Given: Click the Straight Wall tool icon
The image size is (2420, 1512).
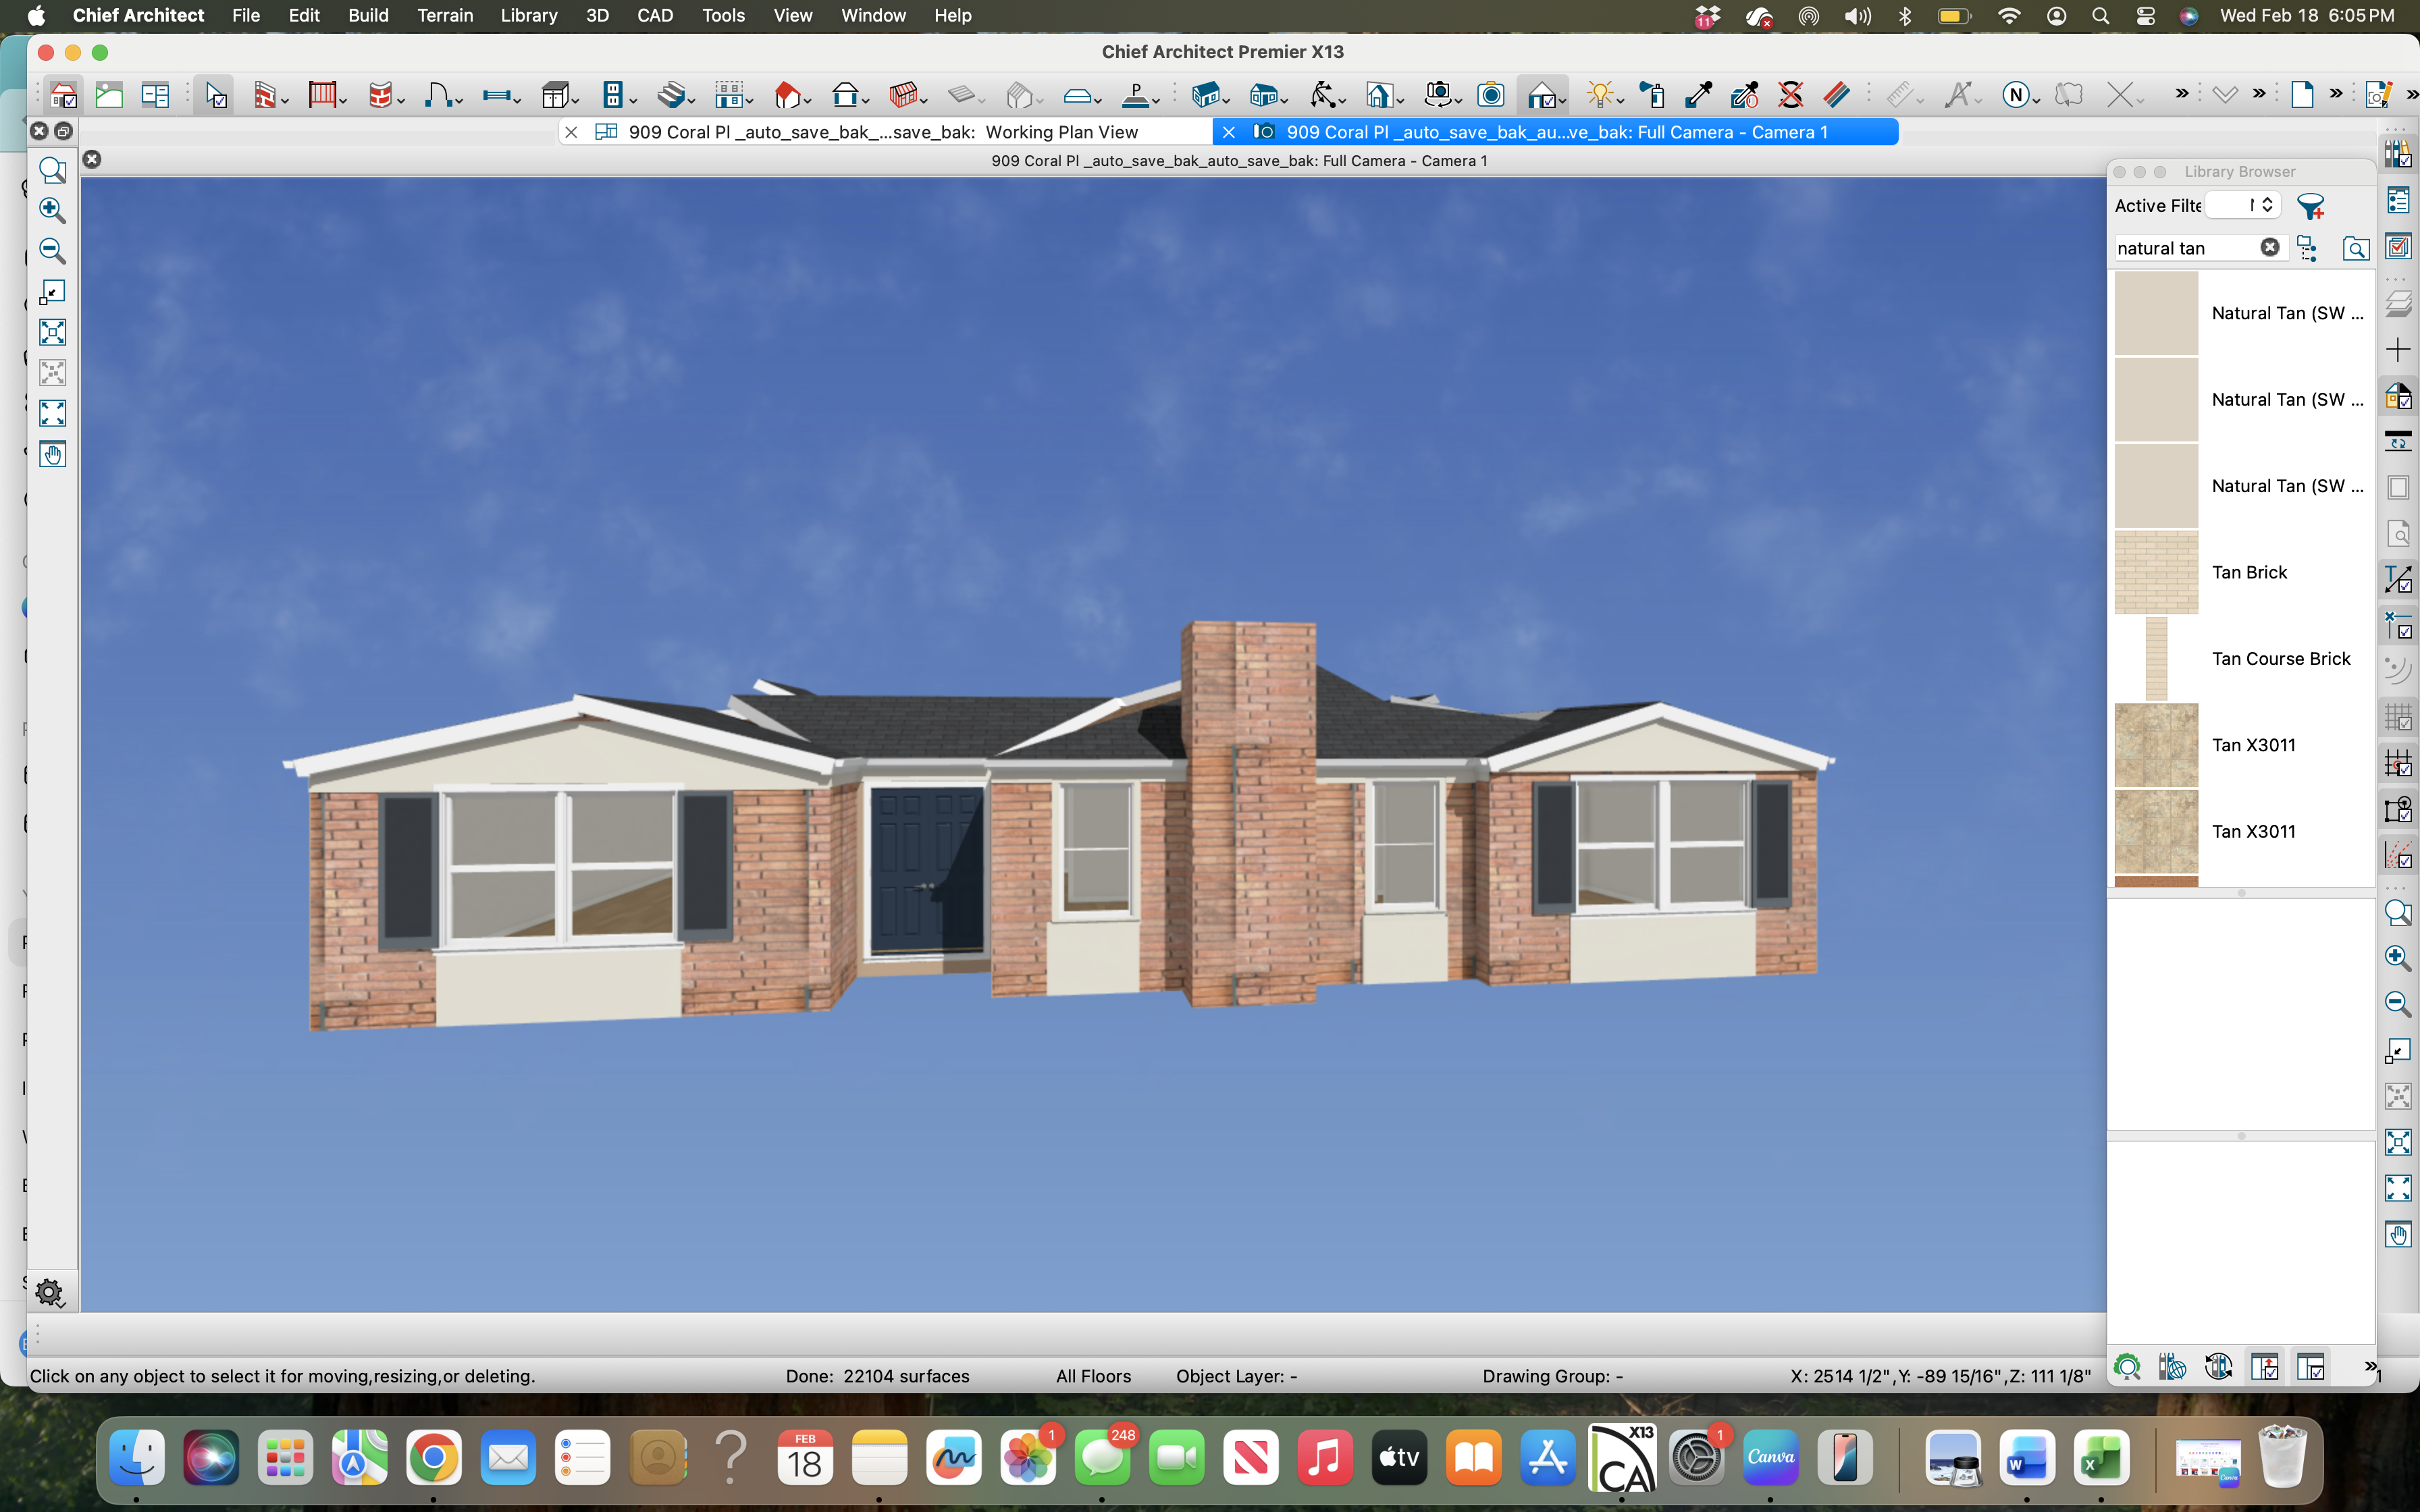Looking at the screenshot, I should coord(264,95).
